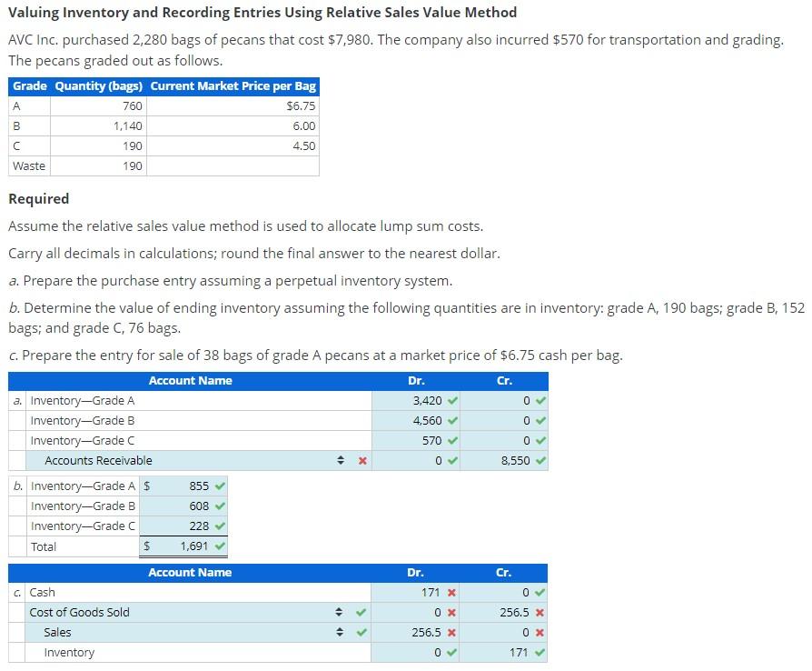Click green checkmark beside Inventory credit 171

tap(538, 652)
